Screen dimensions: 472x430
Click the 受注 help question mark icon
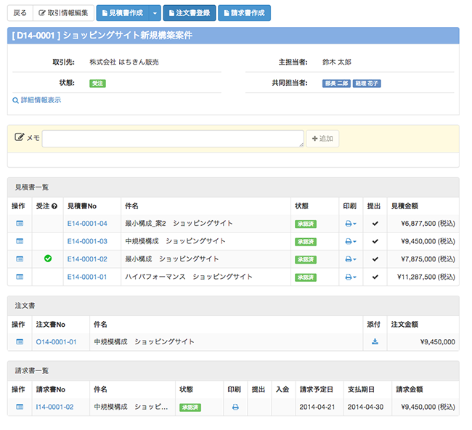[54, 206]
